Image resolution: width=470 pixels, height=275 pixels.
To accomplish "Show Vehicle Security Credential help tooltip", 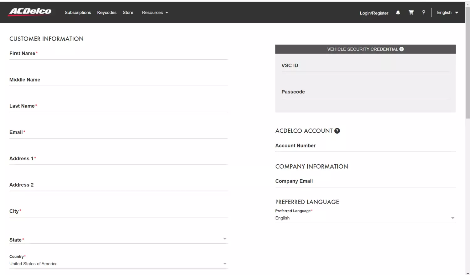I will coord(401,49).
